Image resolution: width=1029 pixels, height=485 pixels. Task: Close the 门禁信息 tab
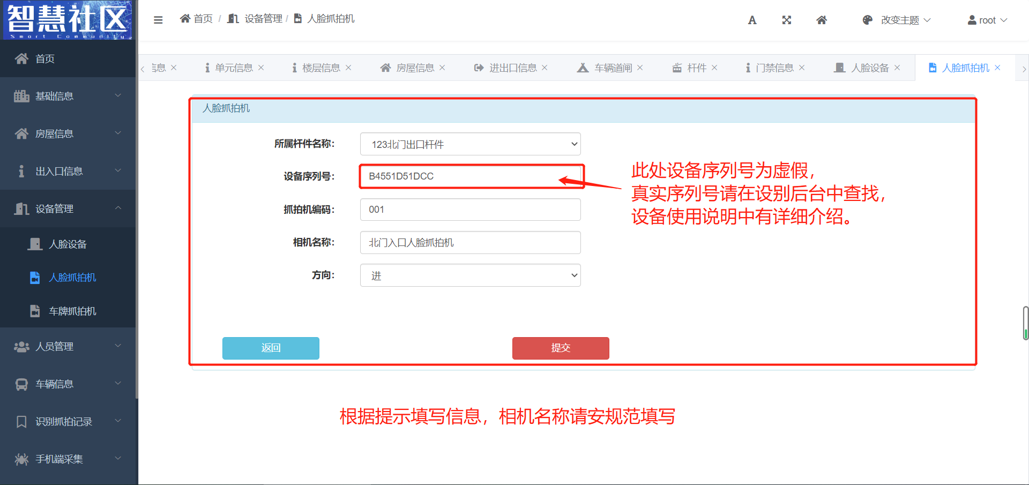(x=802, y=68)
